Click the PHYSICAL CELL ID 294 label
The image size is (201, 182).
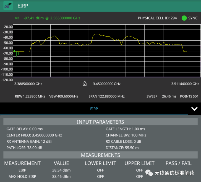tap(157, 18)
